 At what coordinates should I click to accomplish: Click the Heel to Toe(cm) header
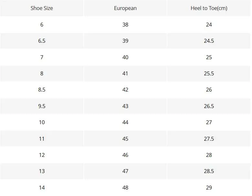coord(209,8)
